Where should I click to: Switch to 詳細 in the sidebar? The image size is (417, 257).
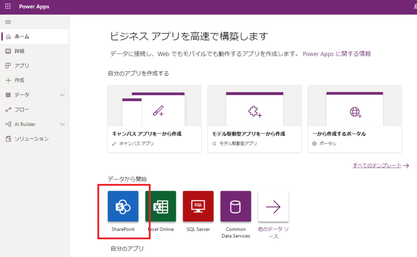(x=21, y=51)
